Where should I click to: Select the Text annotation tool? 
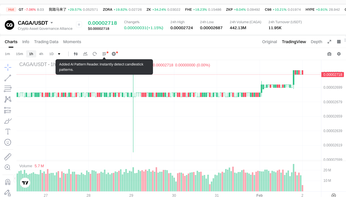[8, 132]
